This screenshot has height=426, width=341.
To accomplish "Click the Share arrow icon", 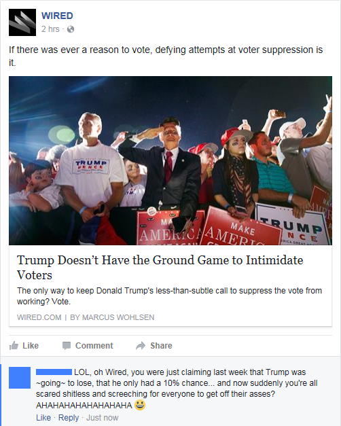I will pos(141,346).
